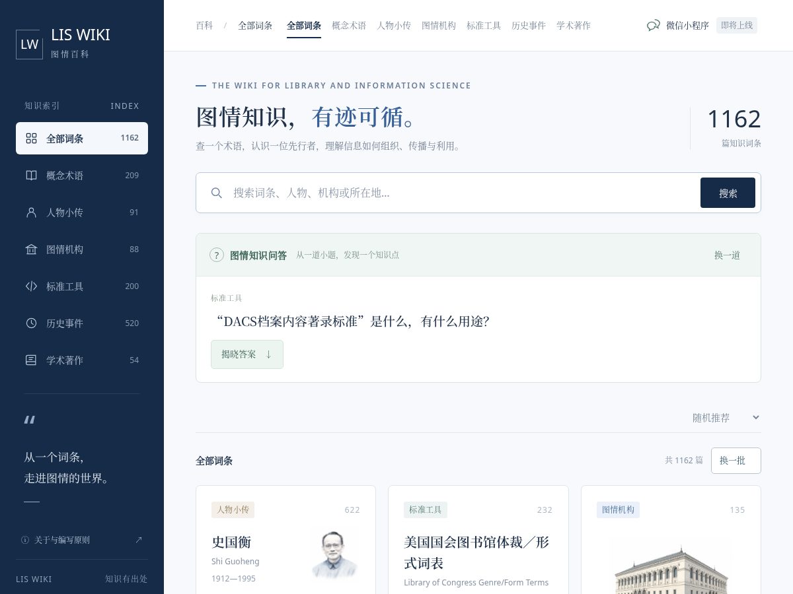Image resolution: width=793 pixels, height=594 pixels.
Task: Click the 1162 篇知识词条 counter
Action: [734, 128]
